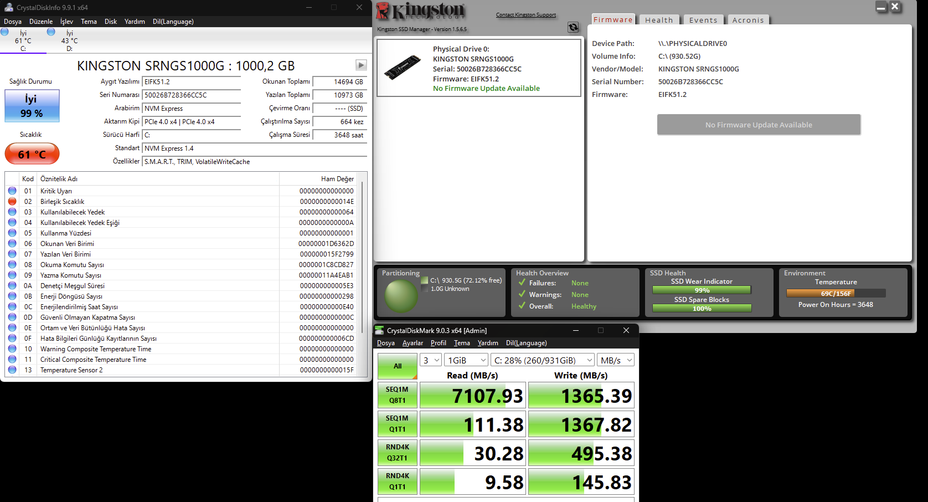Click the 61 °C temperature button
Screen dimensions: 928x502
[32, 154]
